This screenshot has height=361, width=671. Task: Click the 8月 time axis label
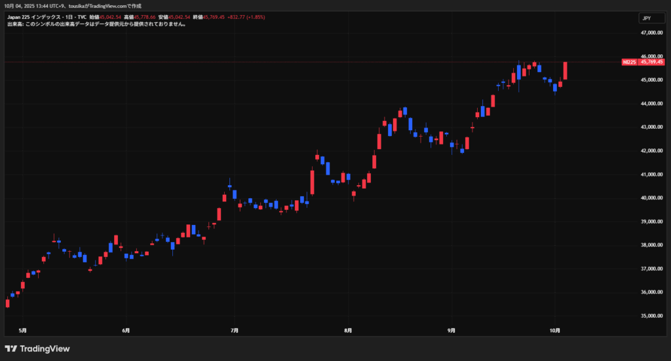348,331
